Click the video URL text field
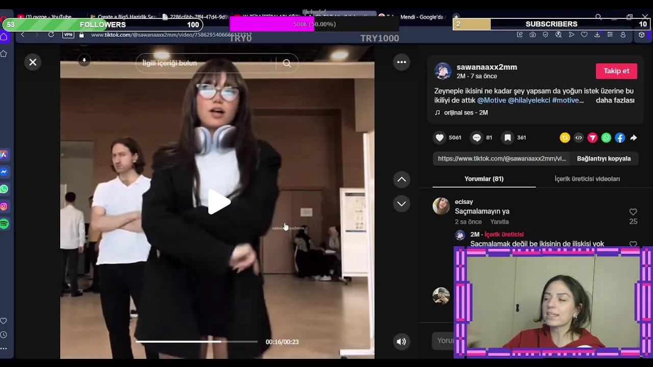 [501, 159]
